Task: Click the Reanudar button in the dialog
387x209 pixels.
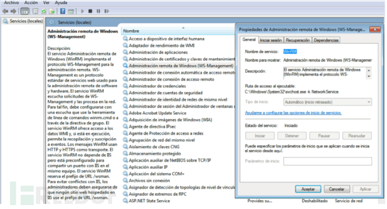Action: pos(357,136)
